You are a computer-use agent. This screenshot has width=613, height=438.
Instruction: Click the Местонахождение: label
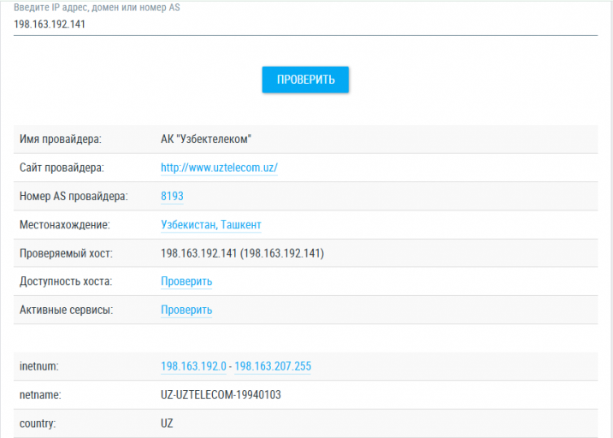(65, 225)
